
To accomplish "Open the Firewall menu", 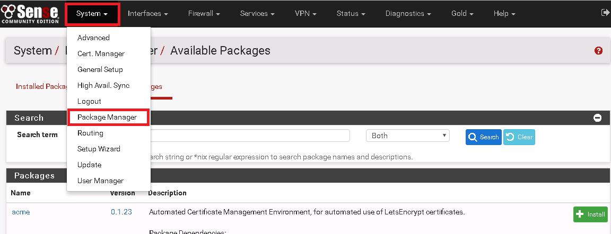I will pyautogui.click(x=204, y=14).
